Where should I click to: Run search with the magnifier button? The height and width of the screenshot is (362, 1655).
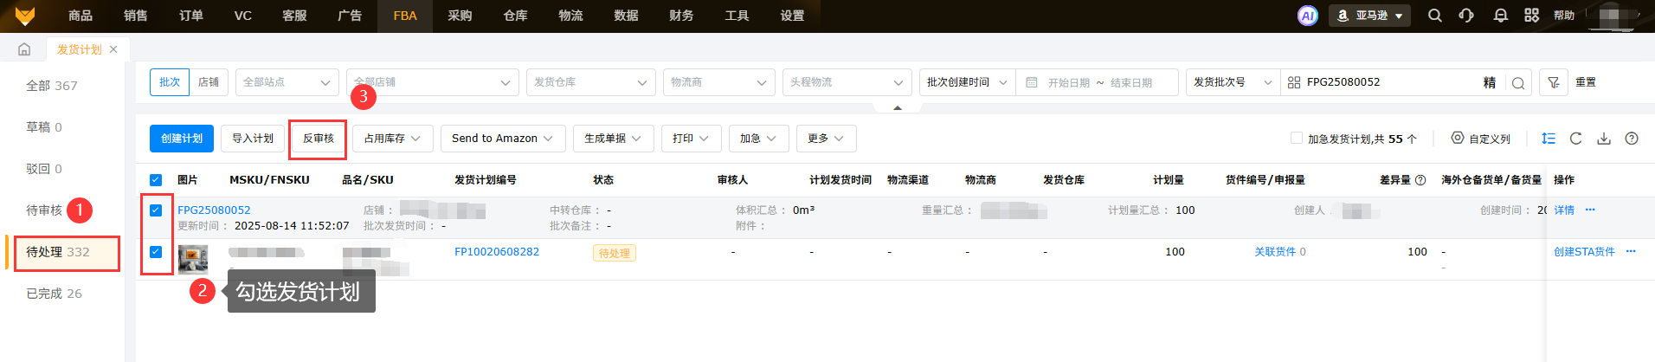pos(1518,82)
